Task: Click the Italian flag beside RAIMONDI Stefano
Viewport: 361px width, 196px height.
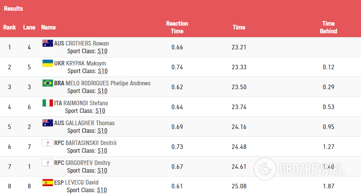Action: tap(48, 103)
